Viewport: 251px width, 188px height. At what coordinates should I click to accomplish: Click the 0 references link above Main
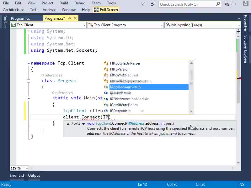coord(62,93)
